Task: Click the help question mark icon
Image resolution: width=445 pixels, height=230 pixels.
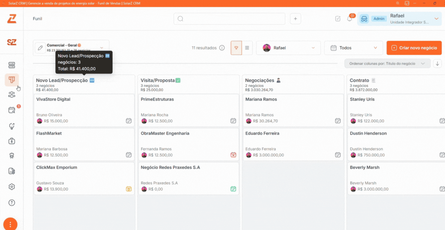Action: click(12, 203)
